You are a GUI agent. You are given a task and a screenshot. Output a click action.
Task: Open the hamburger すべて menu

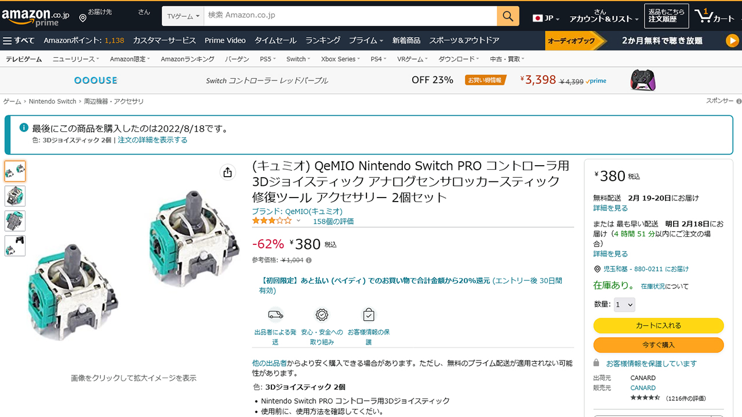[19, 41]
